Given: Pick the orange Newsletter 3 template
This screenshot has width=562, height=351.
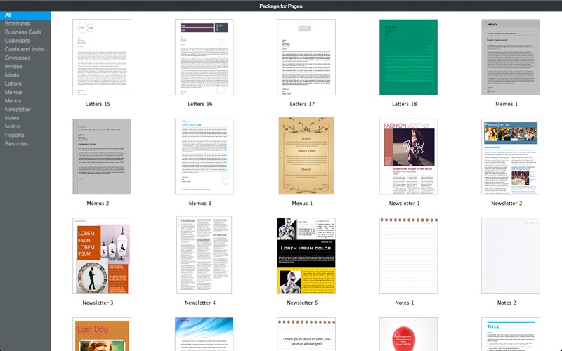Looking at the screenshot, I should tap(102, 256).
